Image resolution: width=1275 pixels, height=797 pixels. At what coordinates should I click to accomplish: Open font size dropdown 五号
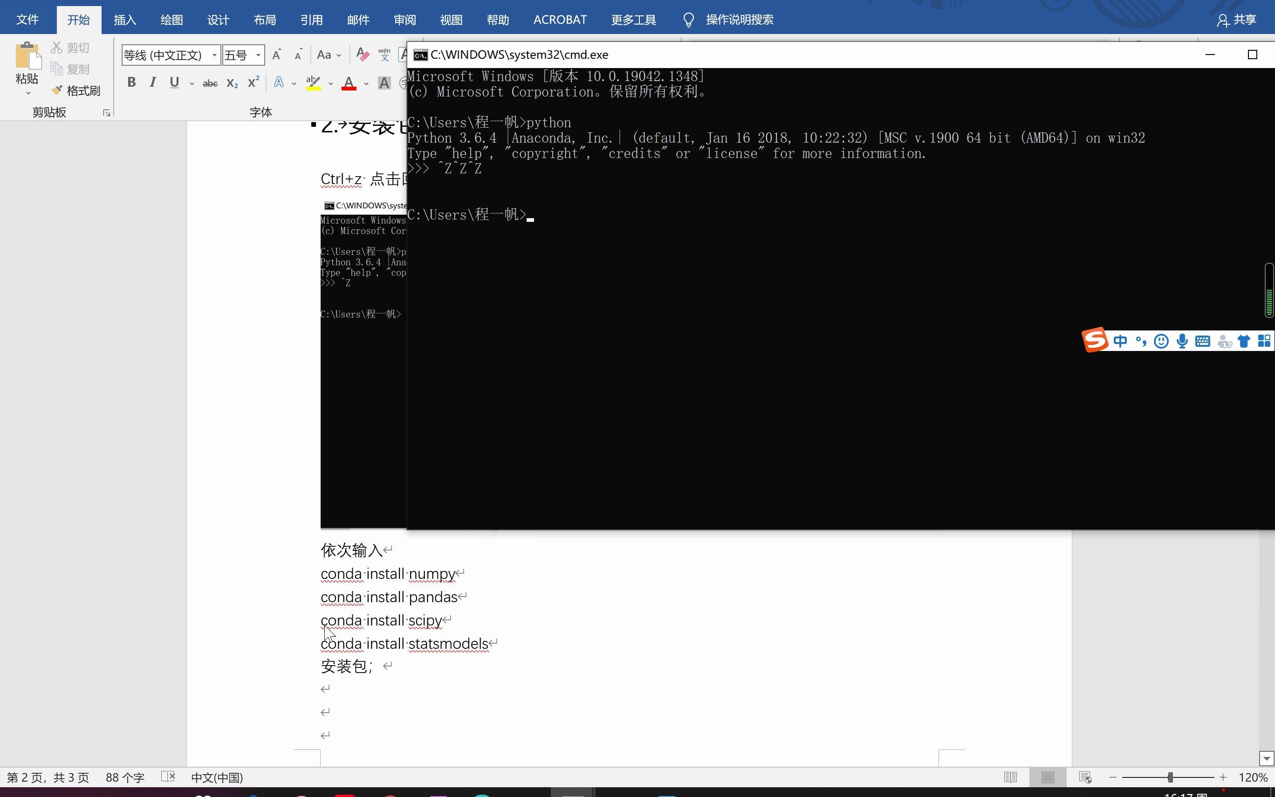coord(258,55)
